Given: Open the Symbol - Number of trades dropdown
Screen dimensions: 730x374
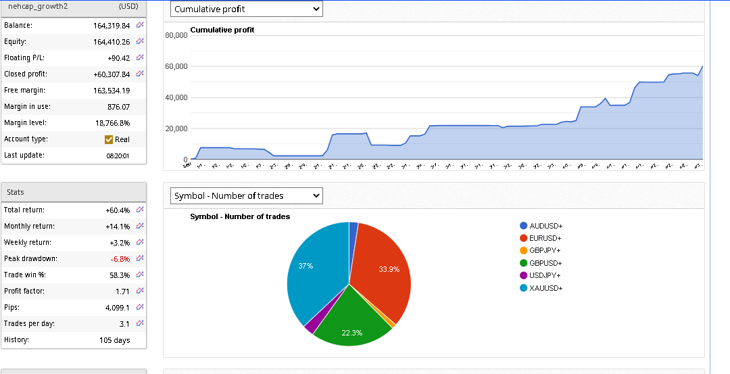Looking at the screenshot, I should pos(246,195).
